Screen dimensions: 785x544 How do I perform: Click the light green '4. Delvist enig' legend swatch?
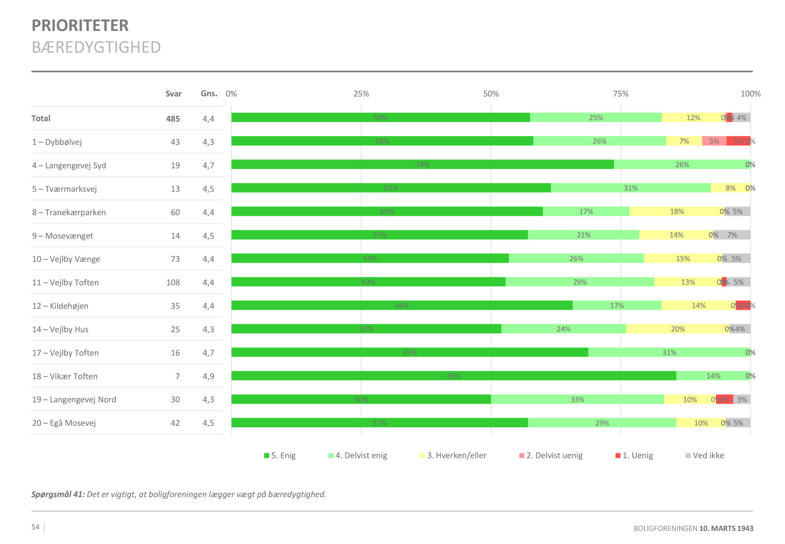[x=331, y=456]
